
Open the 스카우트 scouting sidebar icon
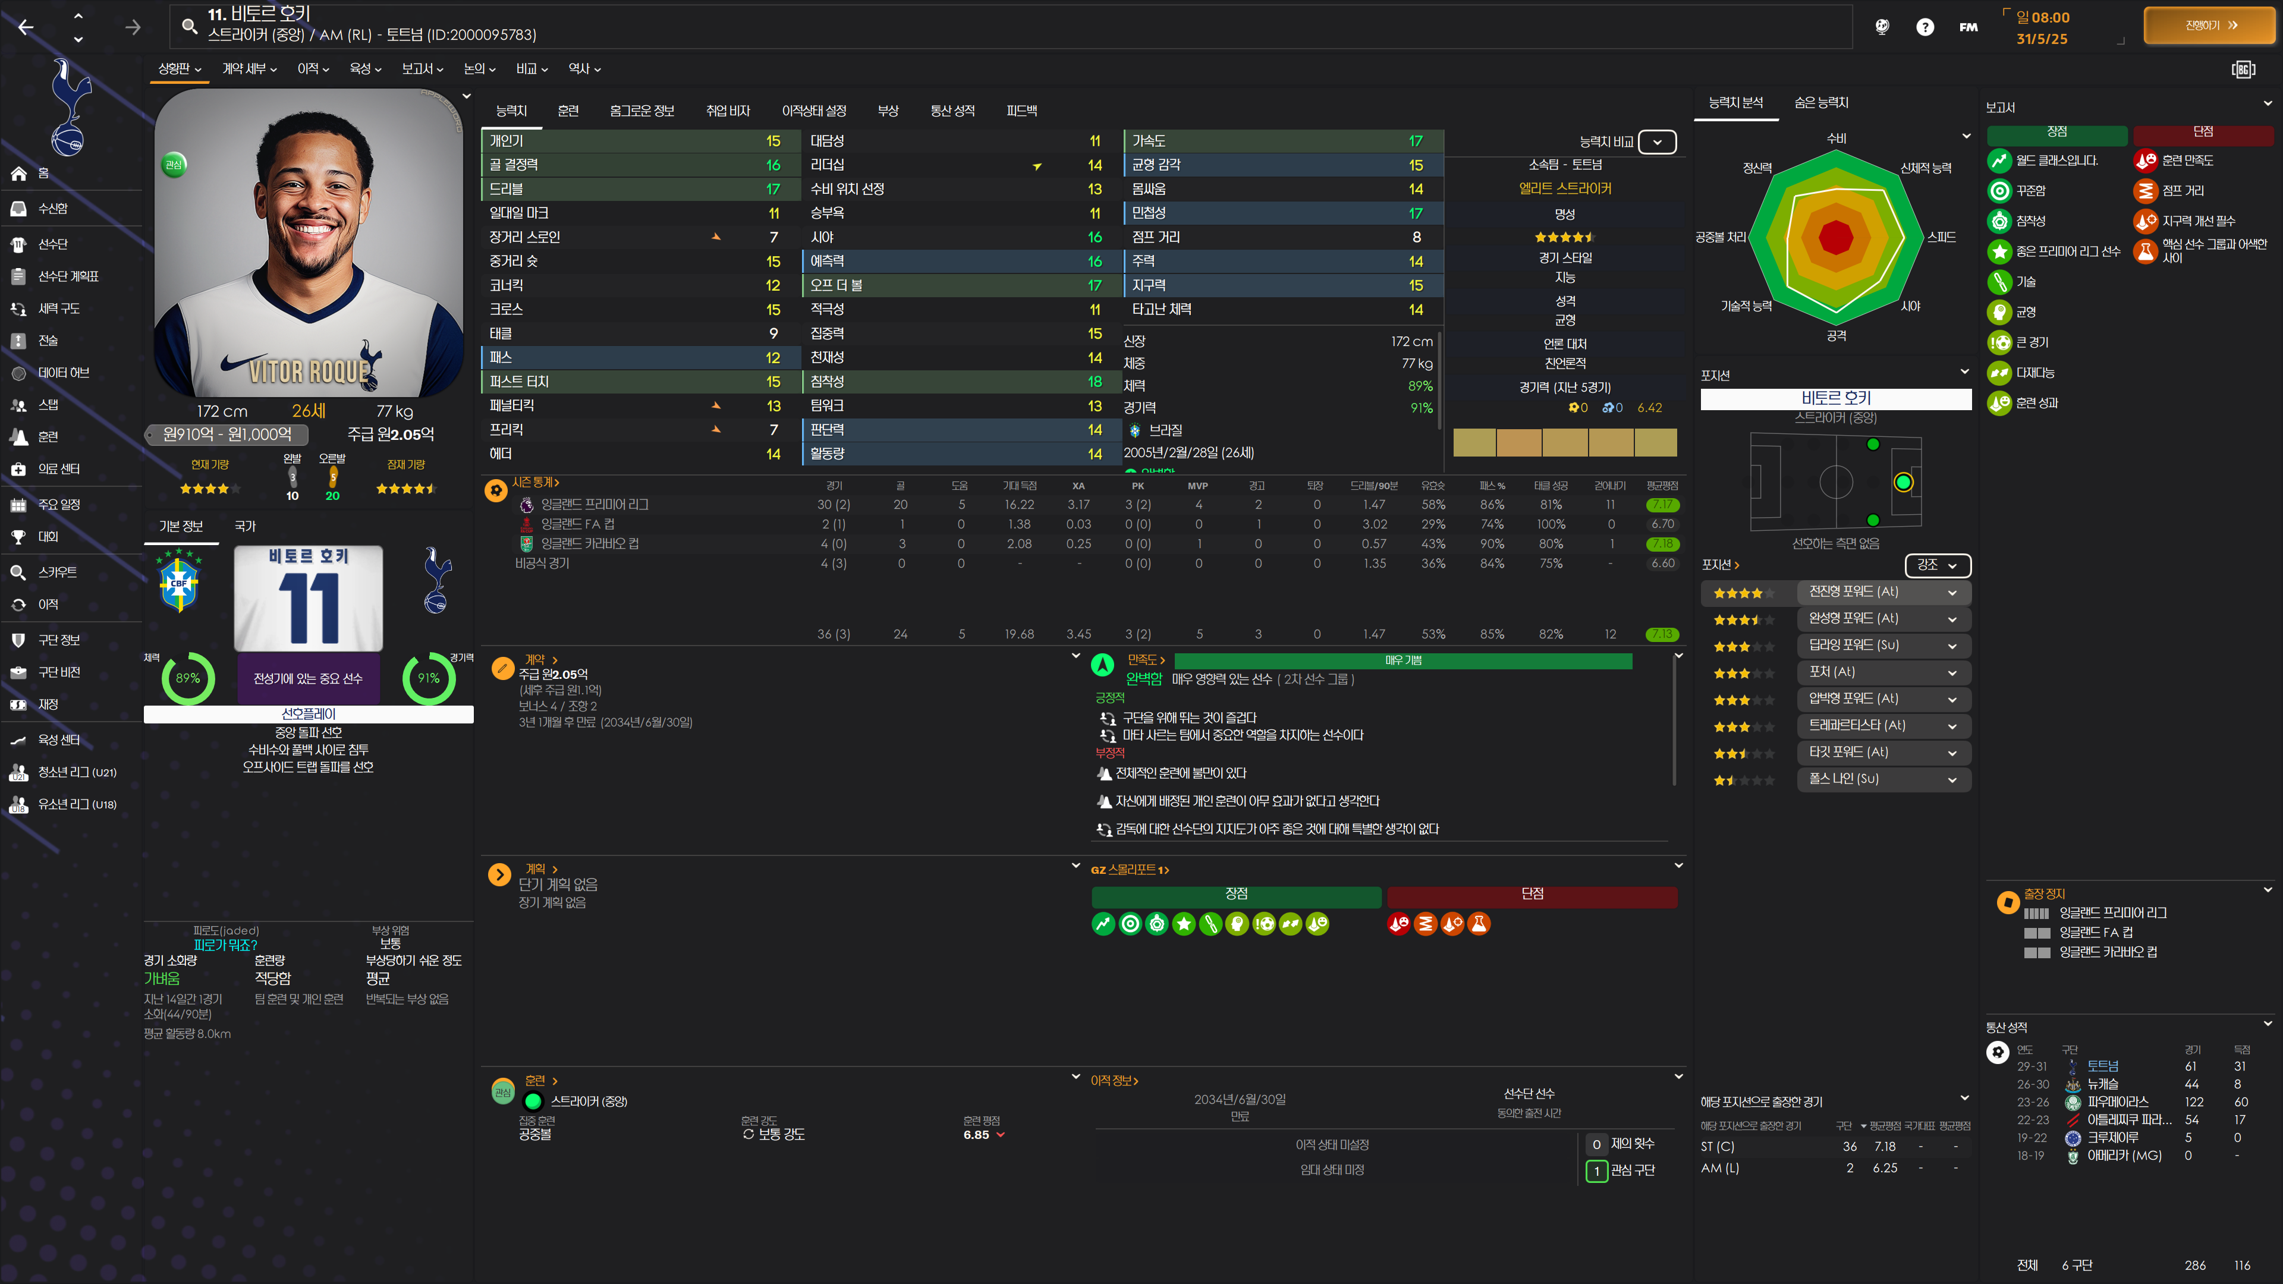18,572
